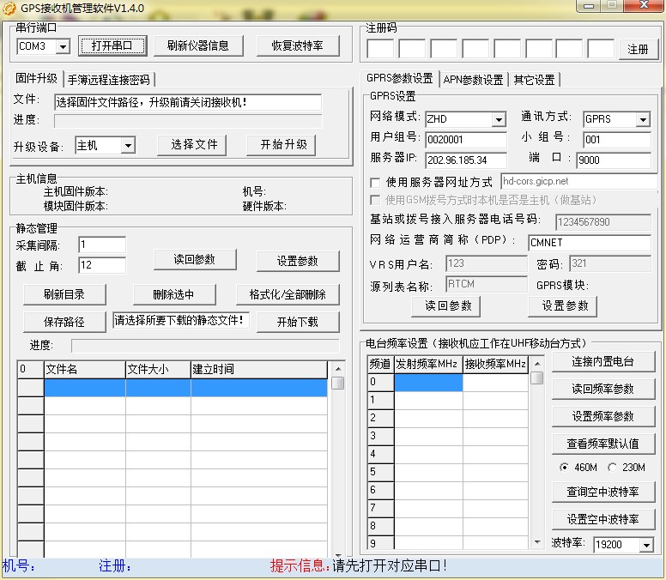Viewport: 666px width, 580px height.
Task: Click the 端口 9000 field
Action: tap(614, 160)
